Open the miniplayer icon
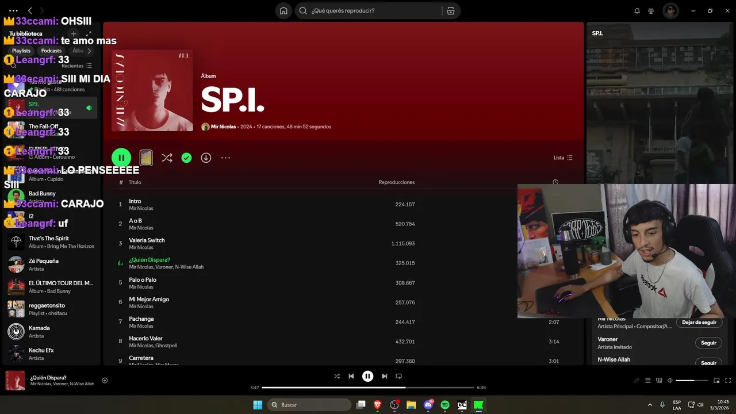 (716, 380)
